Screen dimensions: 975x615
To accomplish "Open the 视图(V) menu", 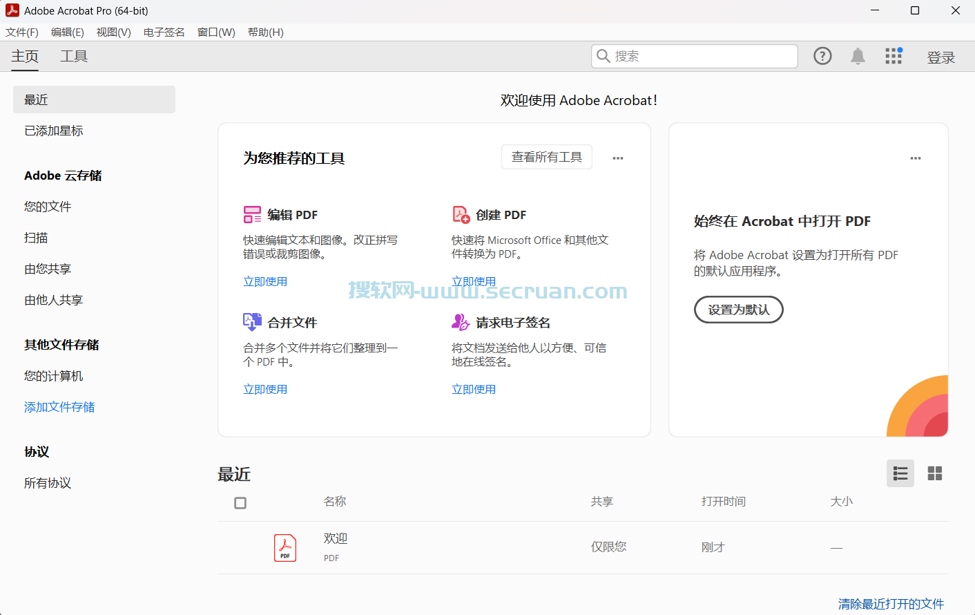I will (x=114, y=32).
